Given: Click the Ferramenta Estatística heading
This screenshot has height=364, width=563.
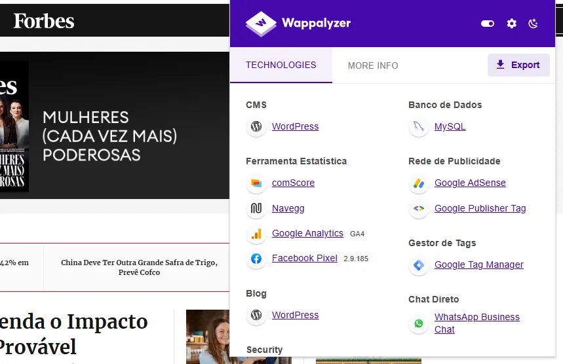Looking at the screenshot, I should 296,162.
